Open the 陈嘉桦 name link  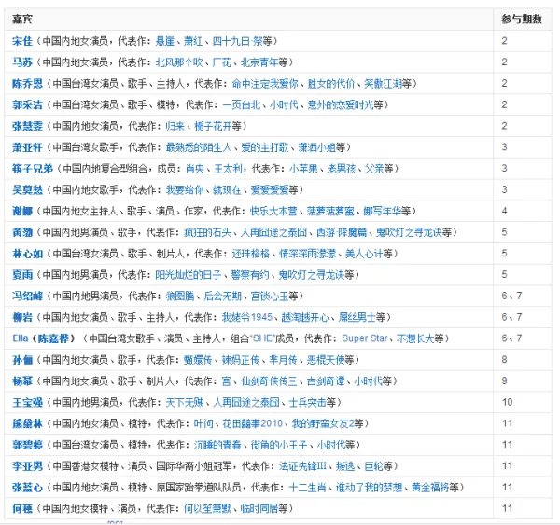coord(53,338)
